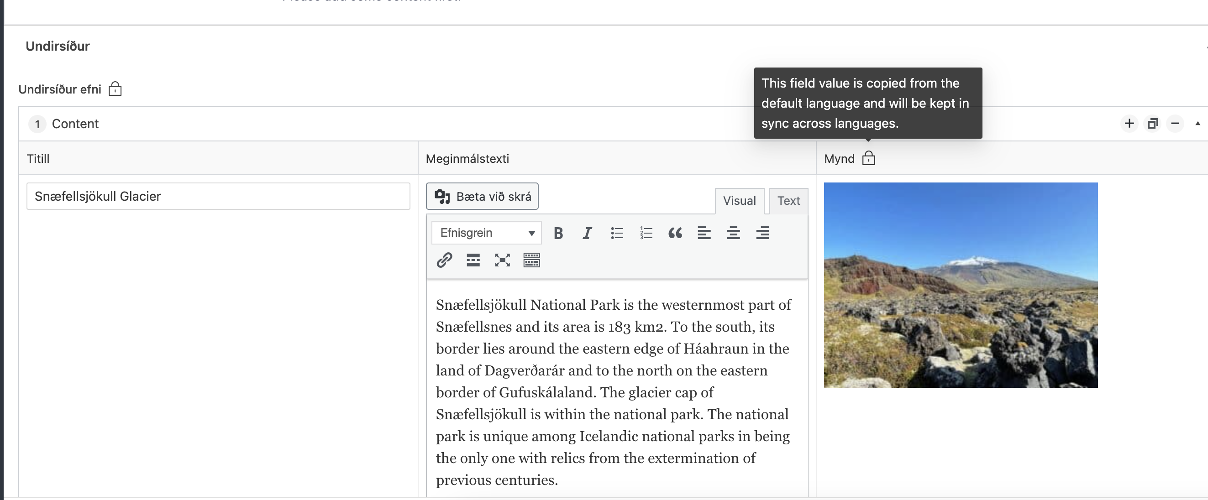Click the Mynd column label
This screenshot has width=1208, height=500.
coord(839,159)
